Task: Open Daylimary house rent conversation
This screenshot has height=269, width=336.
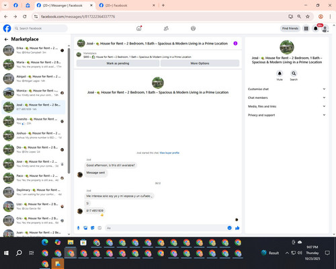Action: pyautogui.click(x=34, y=192)
